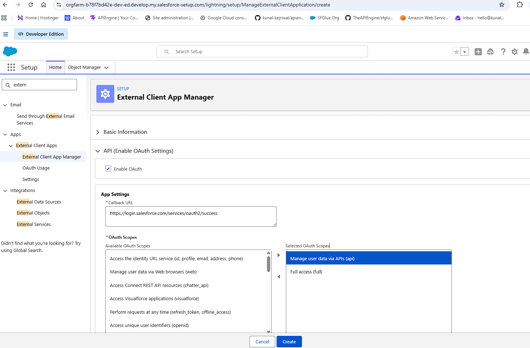Open the Salesforce help question mark

coord(503,52)
